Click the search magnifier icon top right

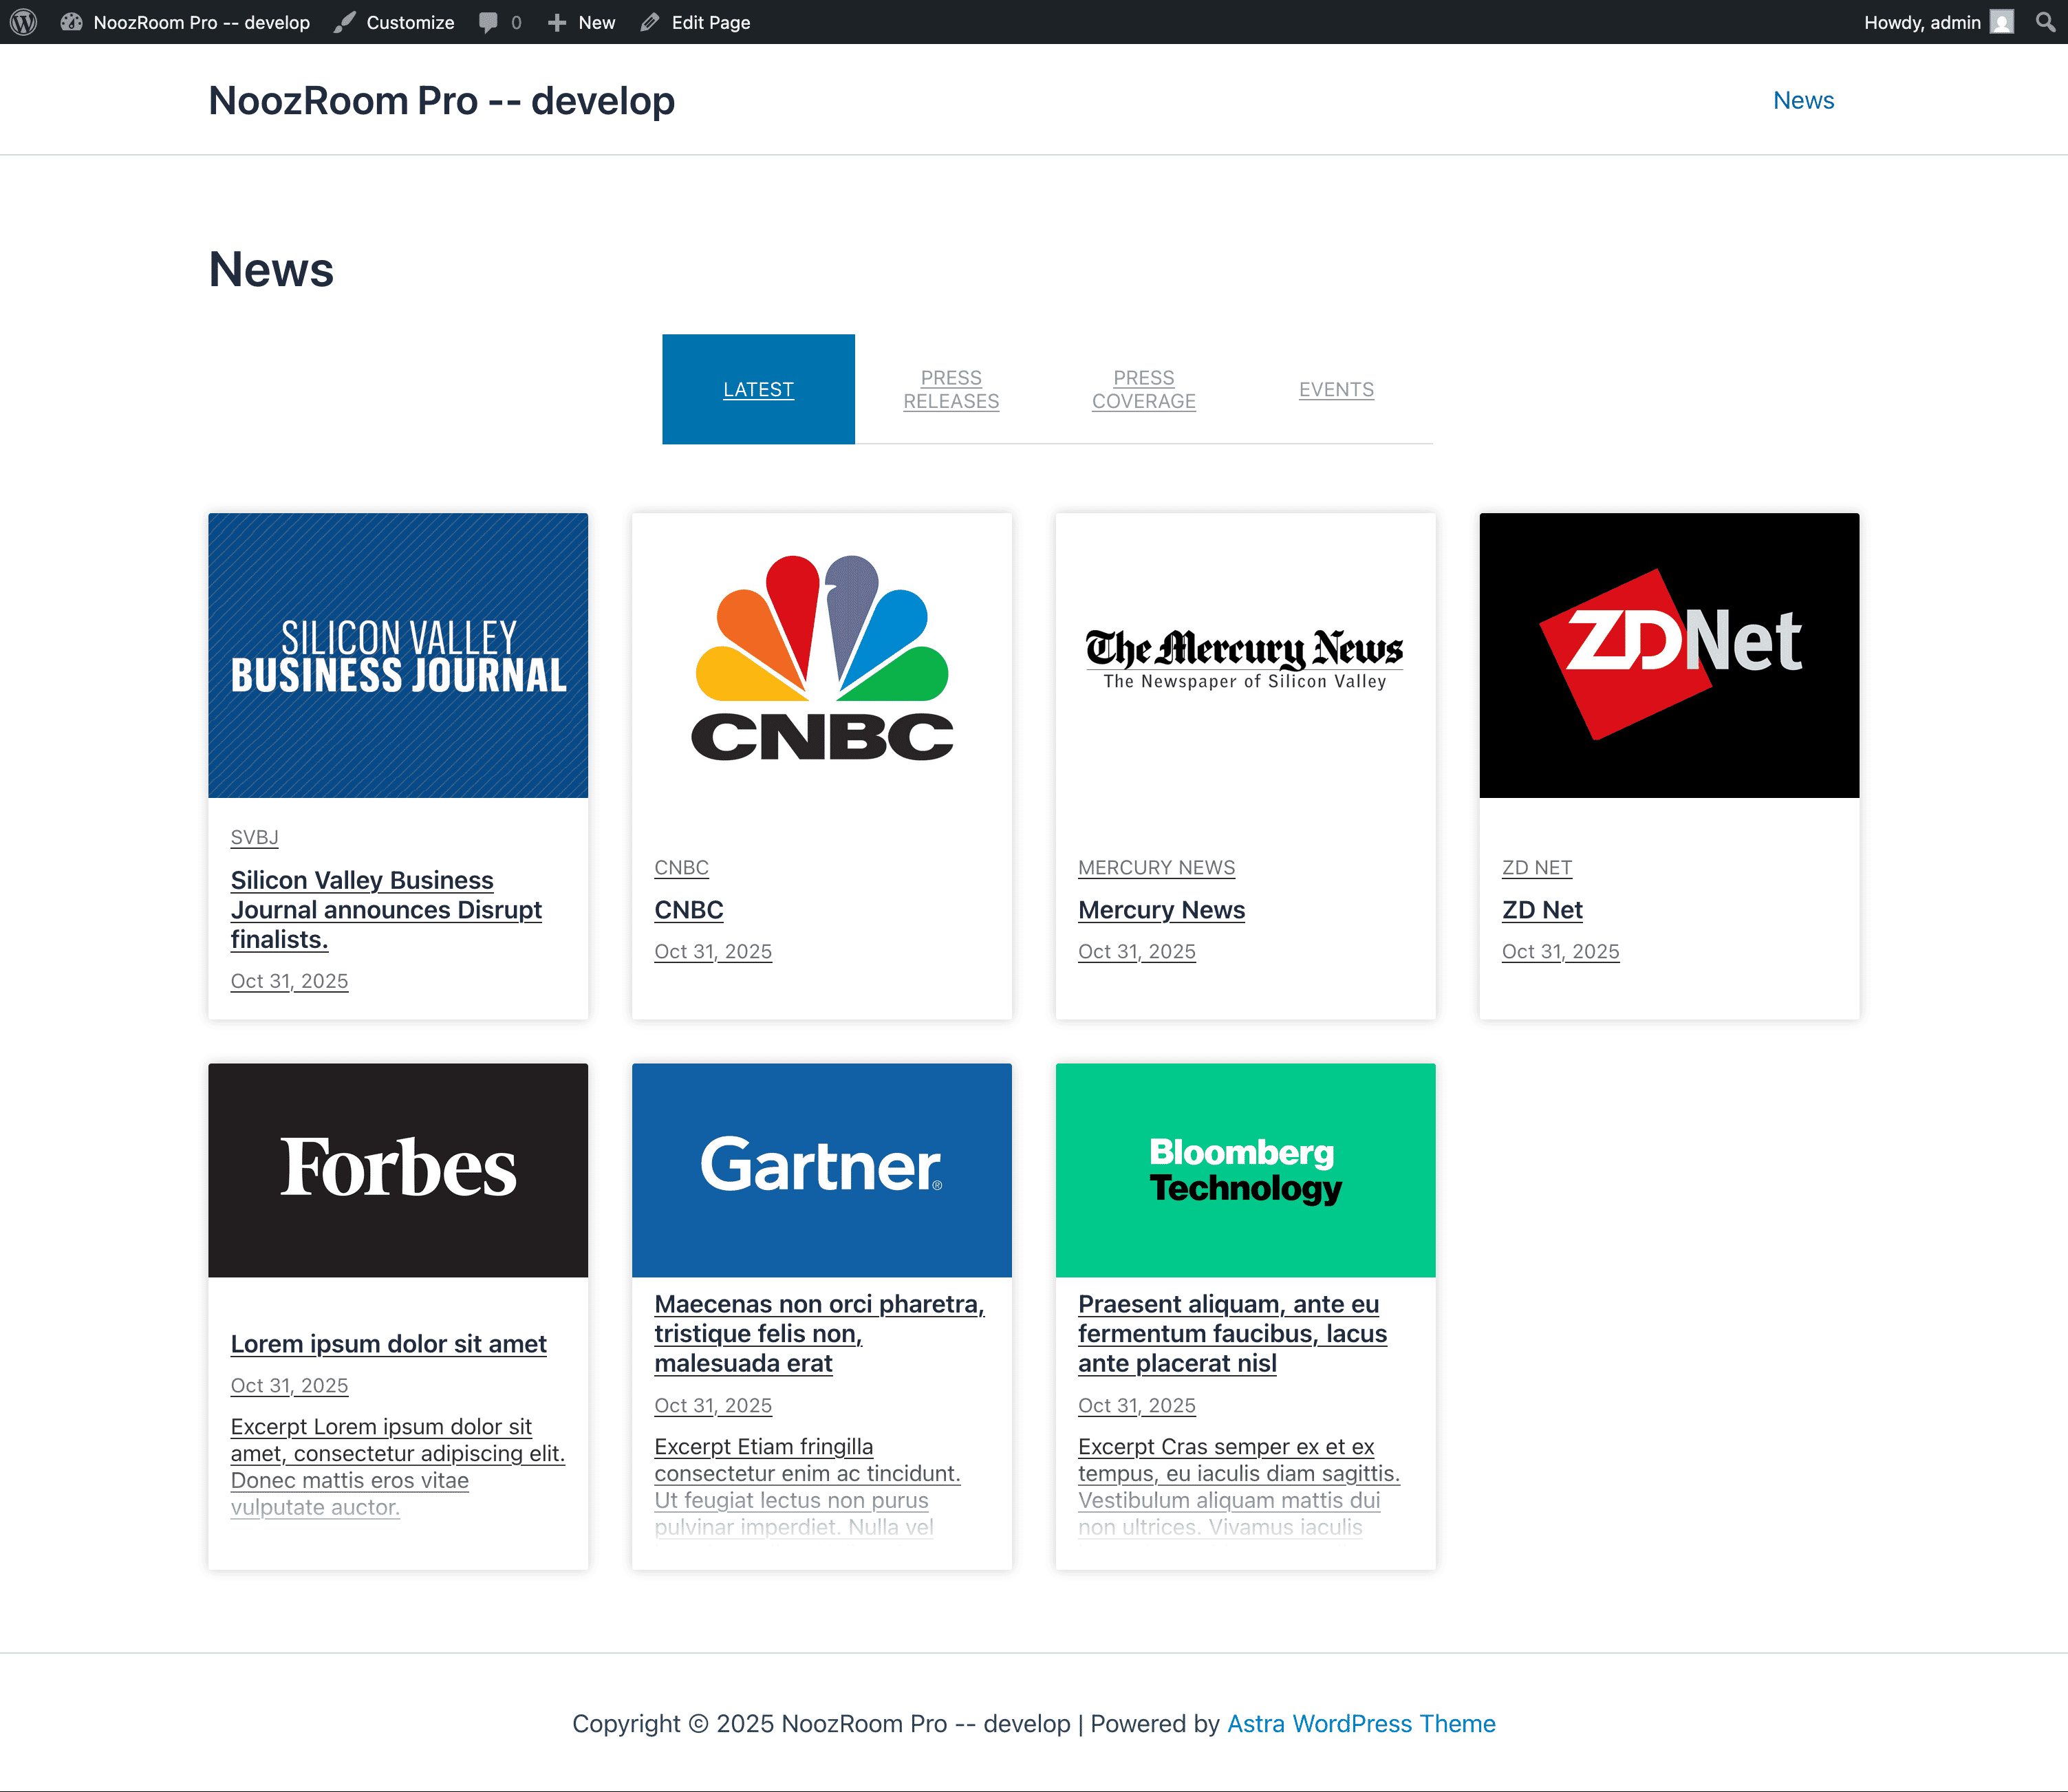(x=2046, y=21)
